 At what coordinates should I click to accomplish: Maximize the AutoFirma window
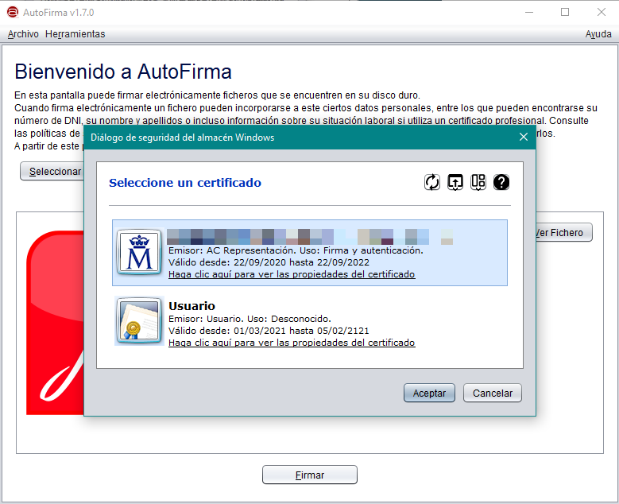(x=565, y=12)
